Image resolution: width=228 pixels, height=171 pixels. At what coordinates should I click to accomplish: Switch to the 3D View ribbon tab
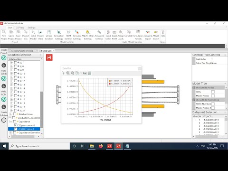click(x=20, y=28)
